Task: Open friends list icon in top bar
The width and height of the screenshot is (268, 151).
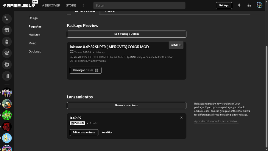Action: point(249,5)
